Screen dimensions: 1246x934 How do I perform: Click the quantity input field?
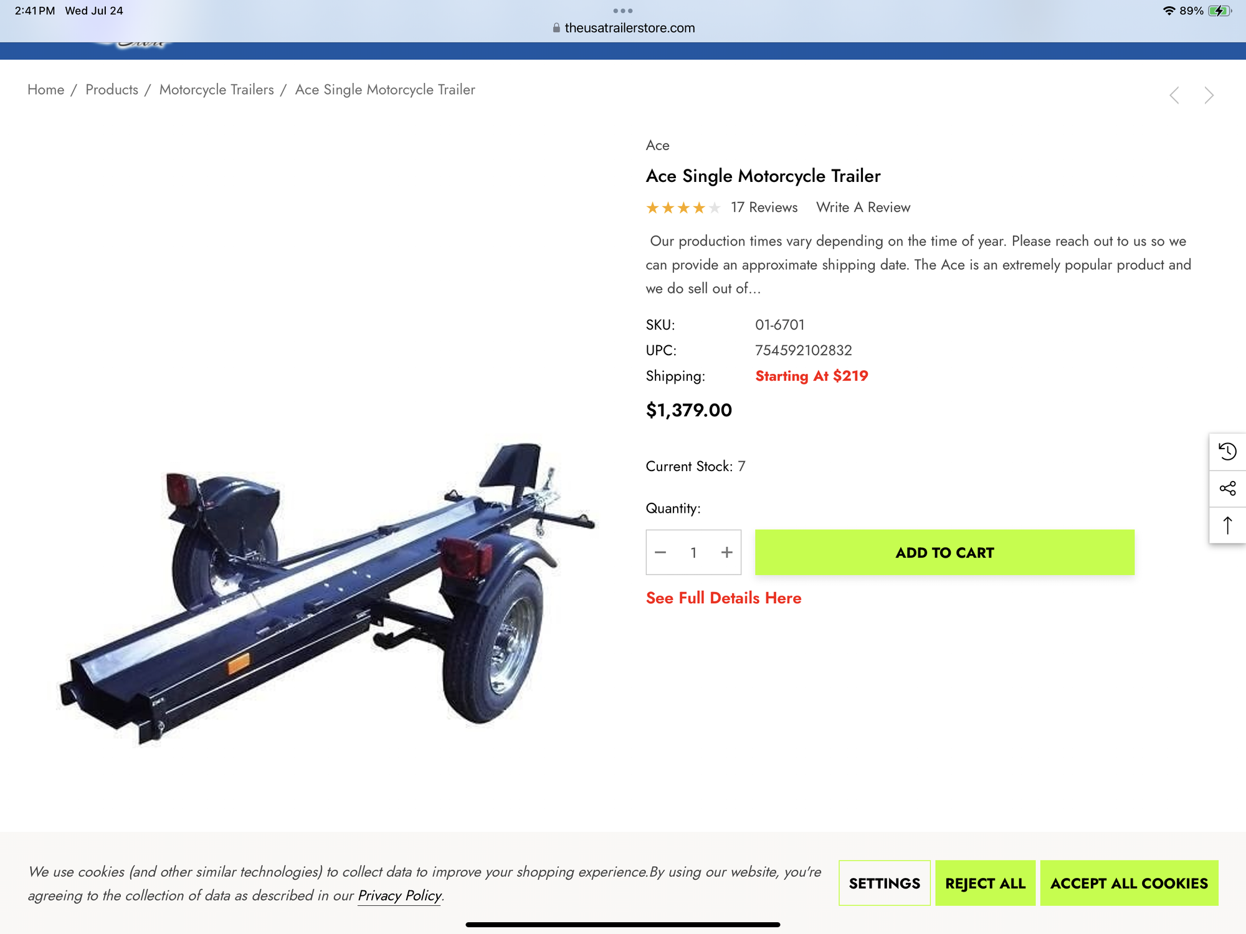click(x=693, y=553)
